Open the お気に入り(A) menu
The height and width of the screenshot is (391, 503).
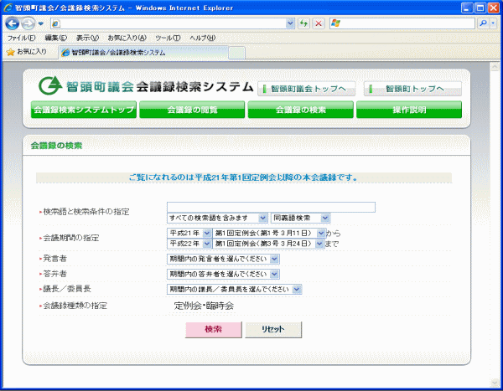point(127,38)
